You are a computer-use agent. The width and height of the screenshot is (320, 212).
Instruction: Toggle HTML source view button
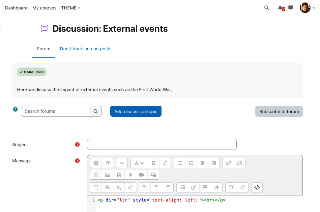pos(257,187)
